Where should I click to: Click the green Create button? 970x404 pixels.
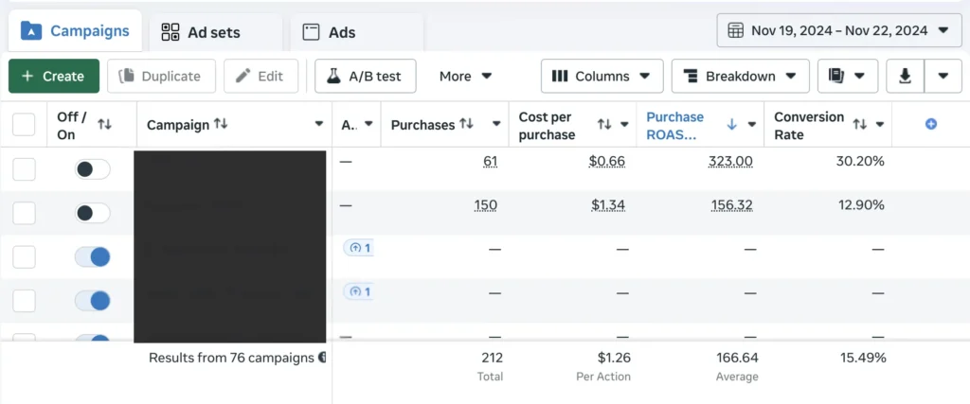pyautogui.click(x=54, y=76)
